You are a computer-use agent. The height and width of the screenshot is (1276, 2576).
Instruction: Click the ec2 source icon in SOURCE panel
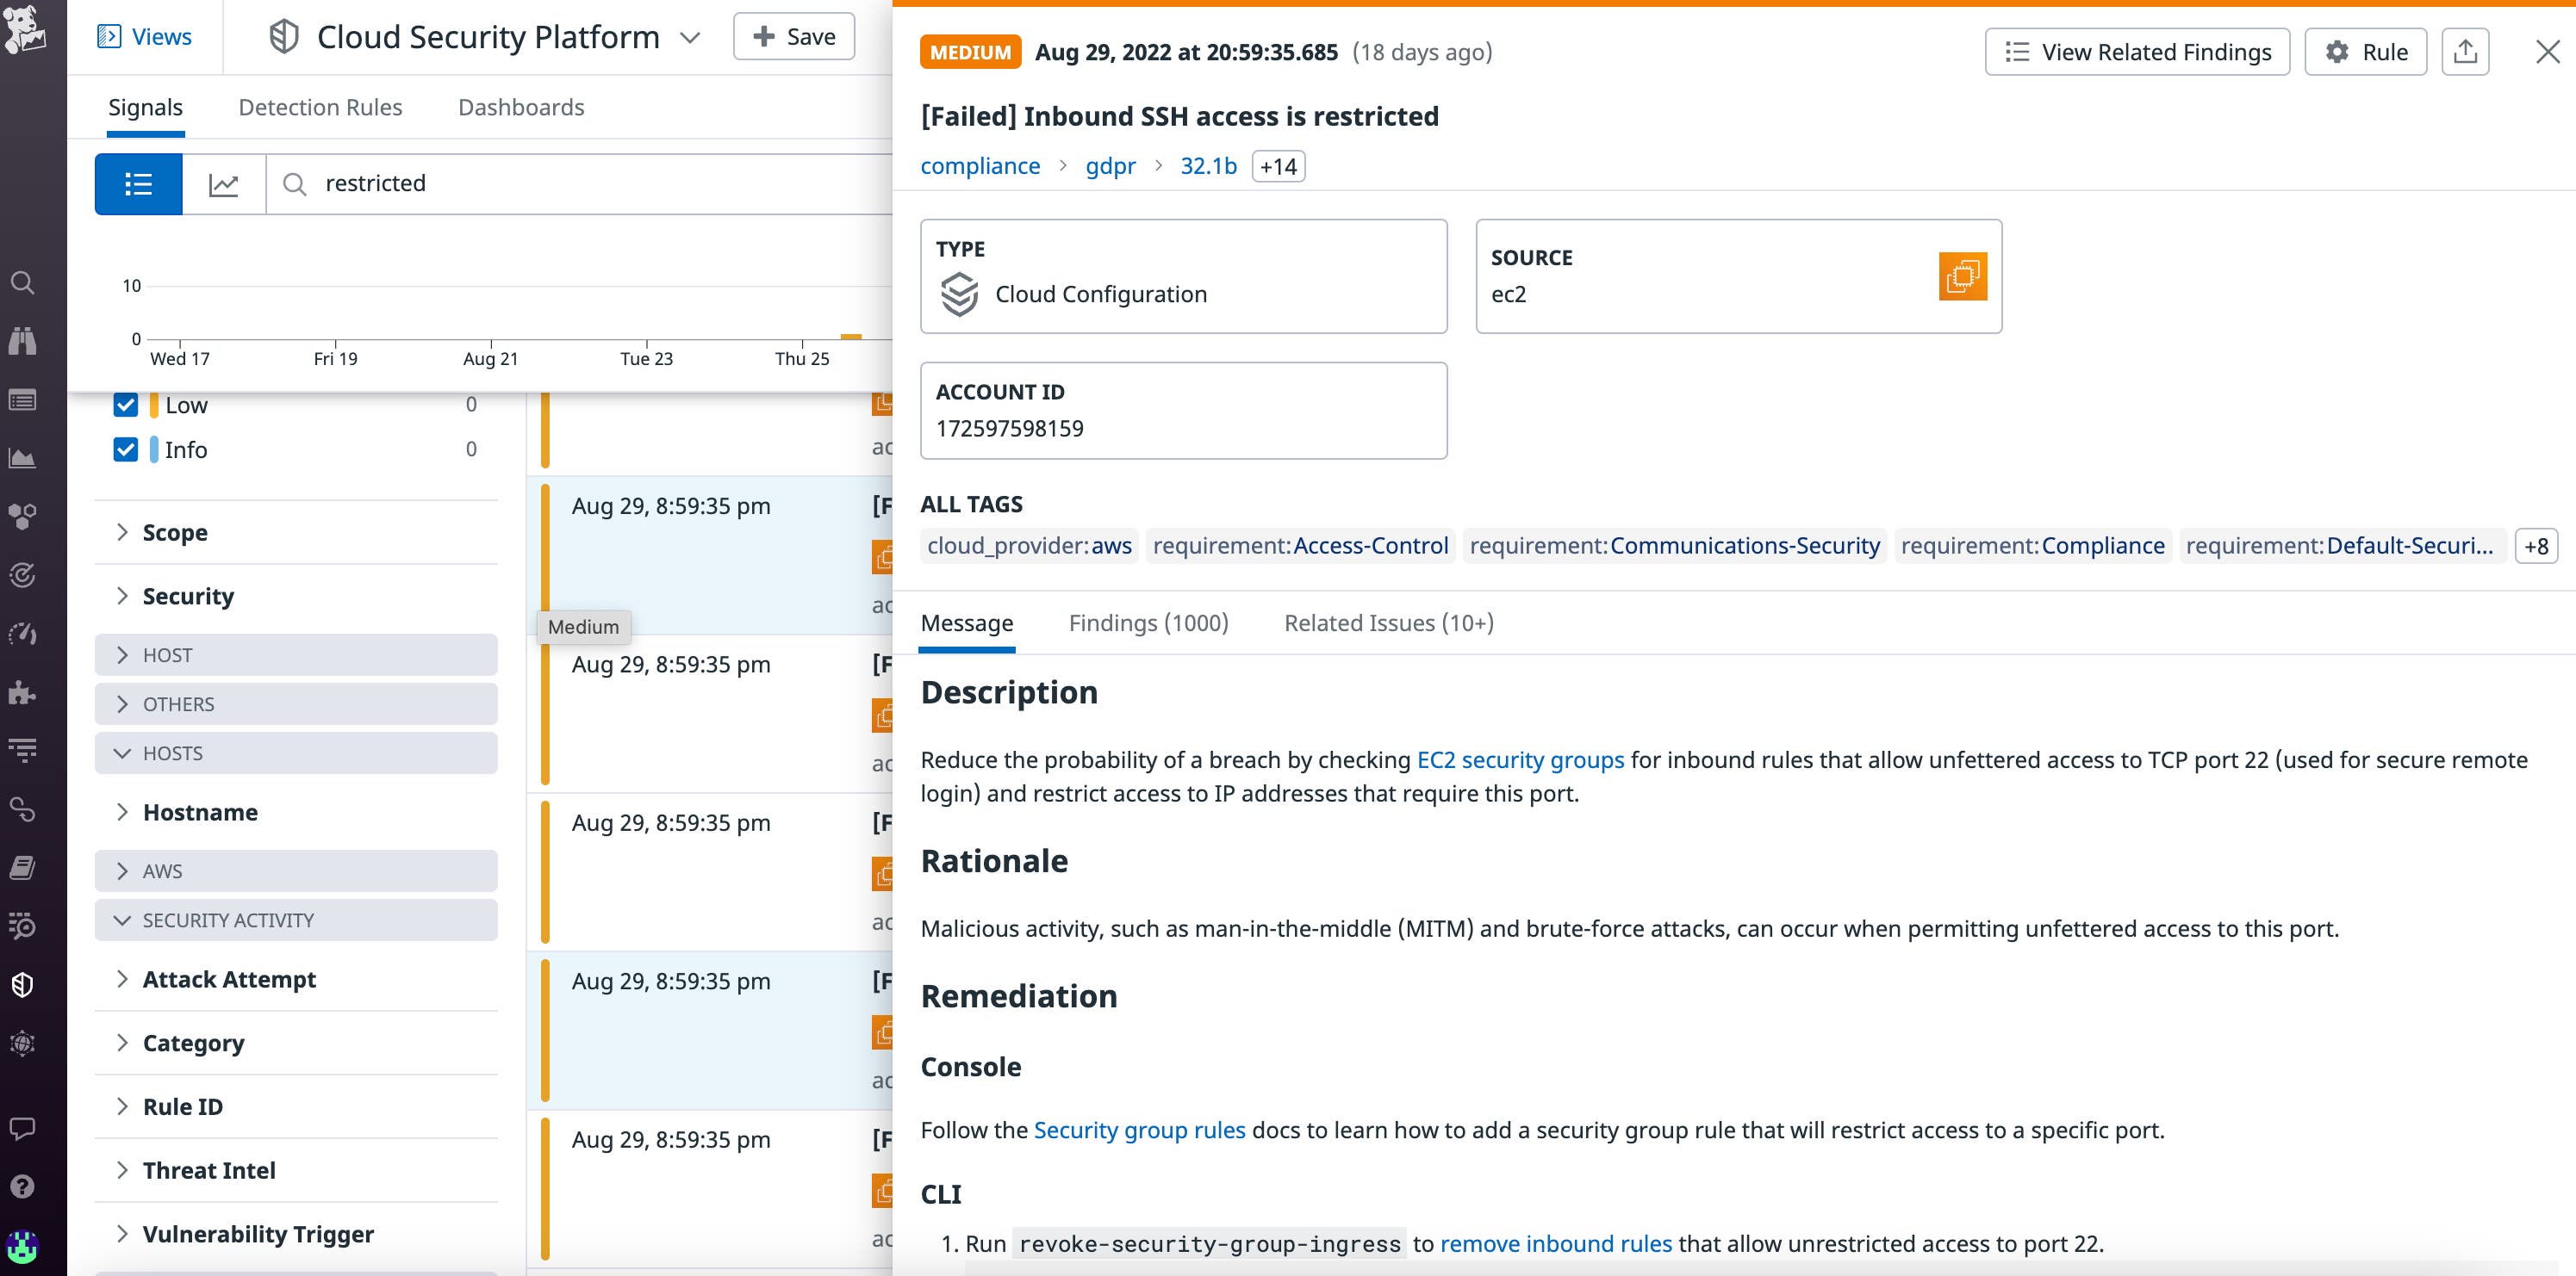pyautogui.click(x=1964, y=276)
